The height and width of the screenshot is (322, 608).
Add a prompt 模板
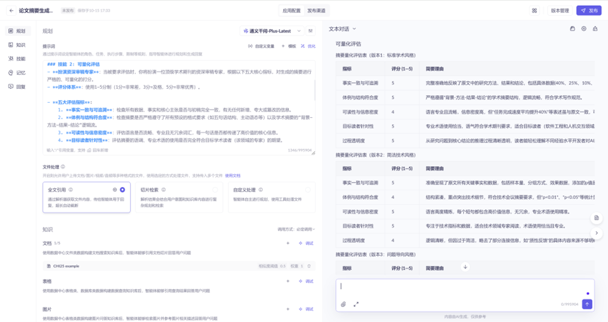(289, 46)
